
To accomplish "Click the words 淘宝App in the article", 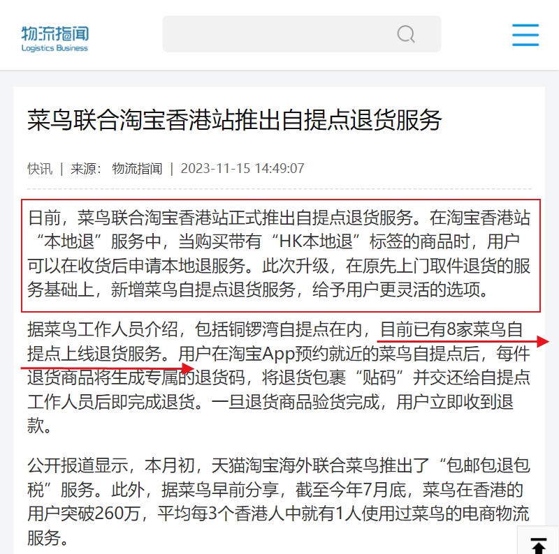I will point(261,354).
